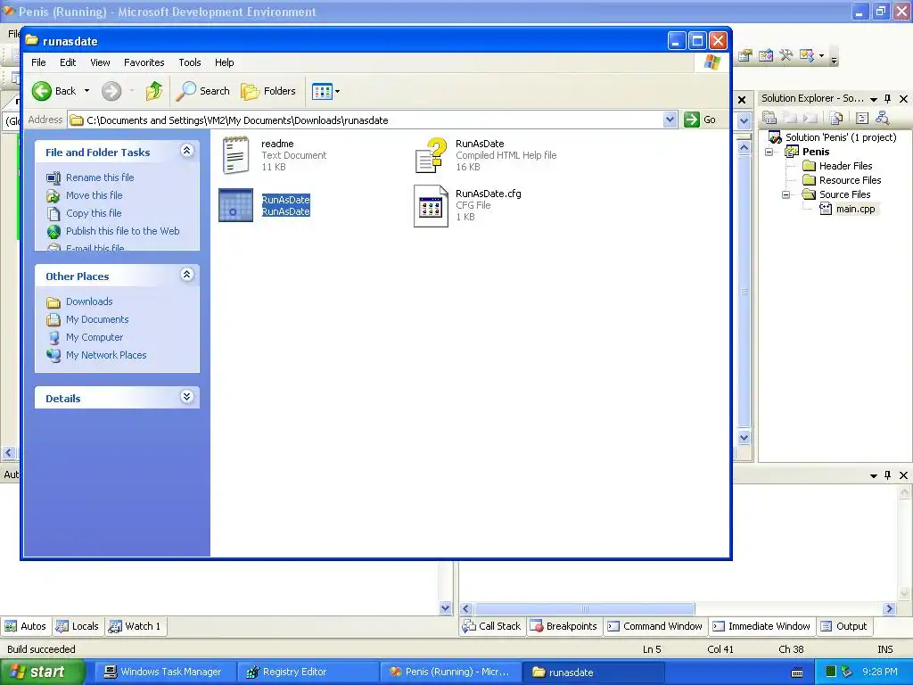This screenshot has height=685, width=913.
Task: Click the hammer and wrench toolbar icon
Action: [786, 56]
